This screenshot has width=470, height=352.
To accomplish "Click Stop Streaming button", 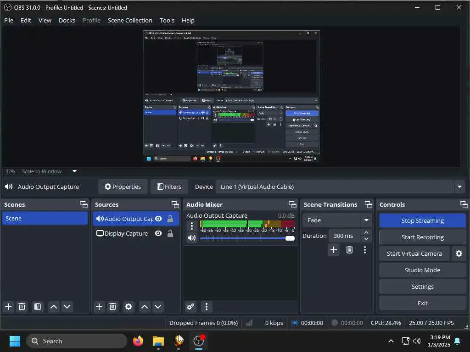I will (x=422, y=220).
